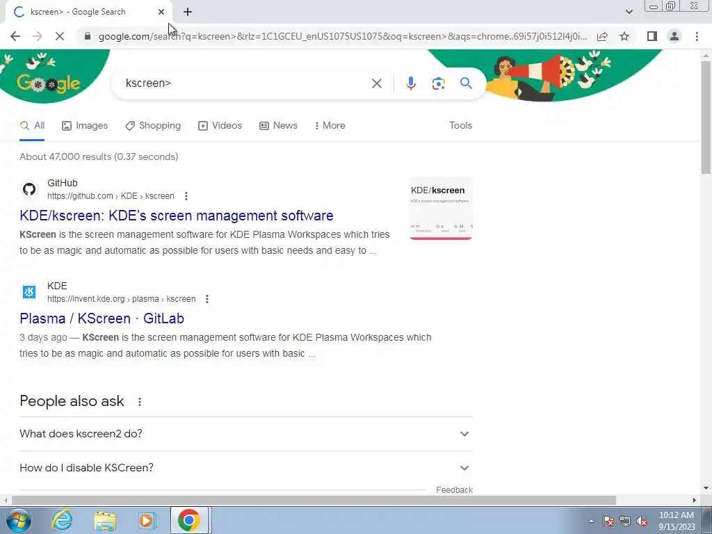Open the Chrome side panel
Viewport: 712px width, 534px height.
652,36
